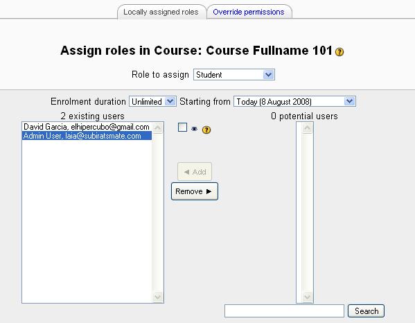Open the Enrolment duration dropdown
The image size is (415, 323).
point(152,101)
